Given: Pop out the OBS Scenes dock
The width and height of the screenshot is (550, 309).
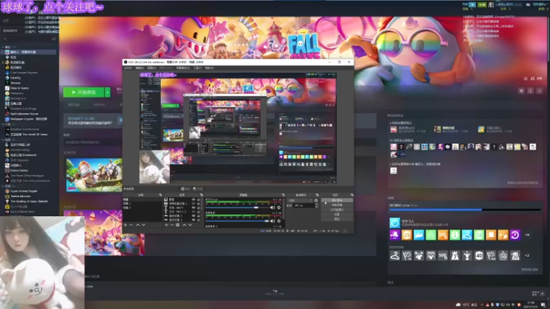Looking at the screenshot, I should pyautogui.click(x=160, y=195).
